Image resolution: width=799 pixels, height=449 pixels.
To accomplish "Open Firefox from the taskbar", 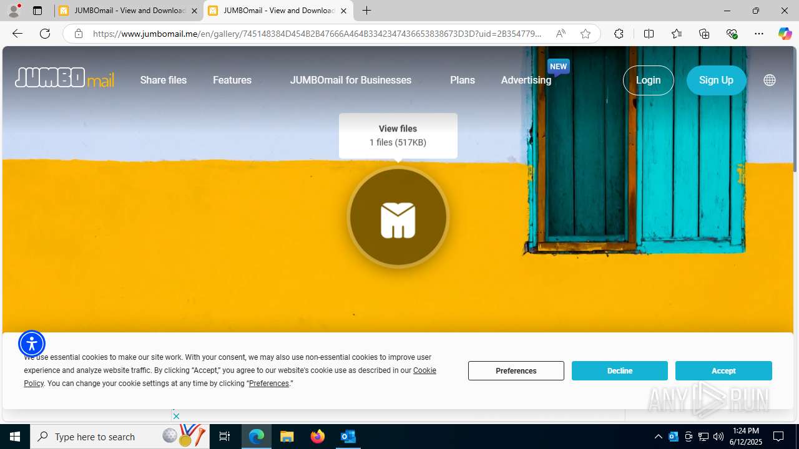I will click(318, 437).
